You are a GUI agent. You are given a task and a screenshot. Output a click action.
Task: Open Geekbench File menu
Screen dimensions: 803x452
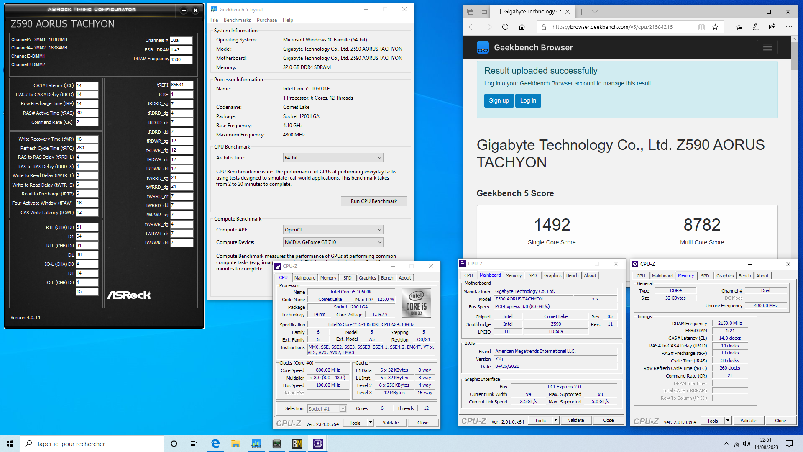(x=214, y=20)
